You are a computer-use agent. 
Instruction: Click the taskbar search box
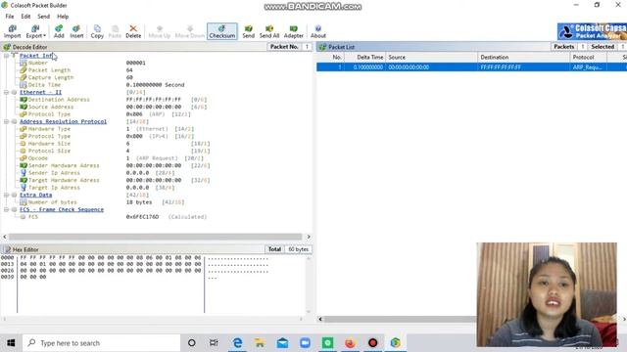102,343
